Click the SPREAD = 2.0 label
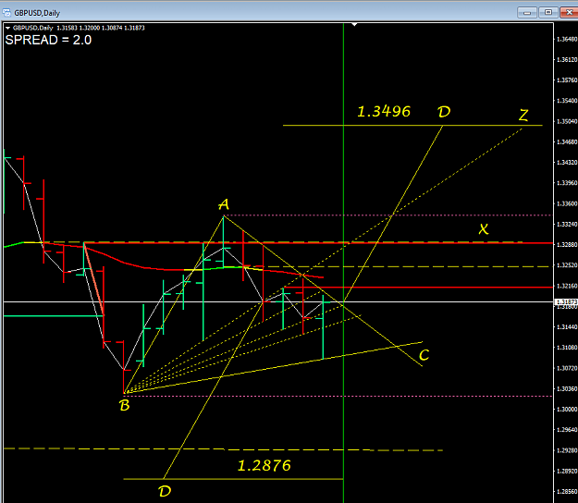Screen dimensions: 578x503 48,40
